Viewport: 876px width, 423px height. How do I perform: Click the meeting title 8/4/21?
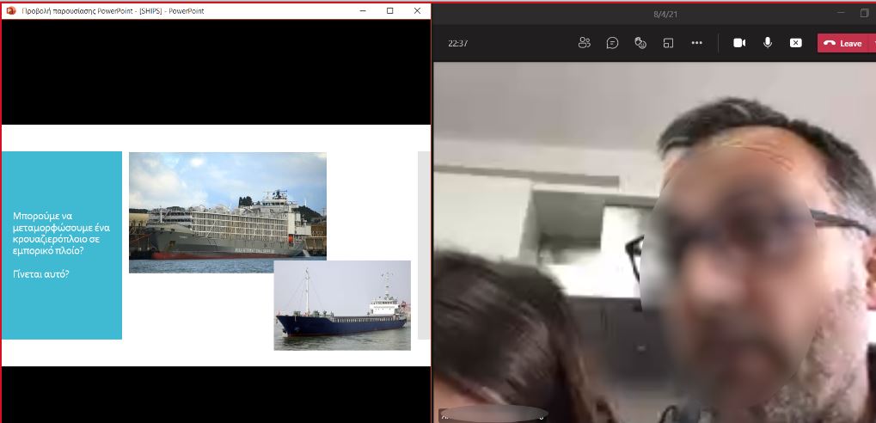point(665,14)
